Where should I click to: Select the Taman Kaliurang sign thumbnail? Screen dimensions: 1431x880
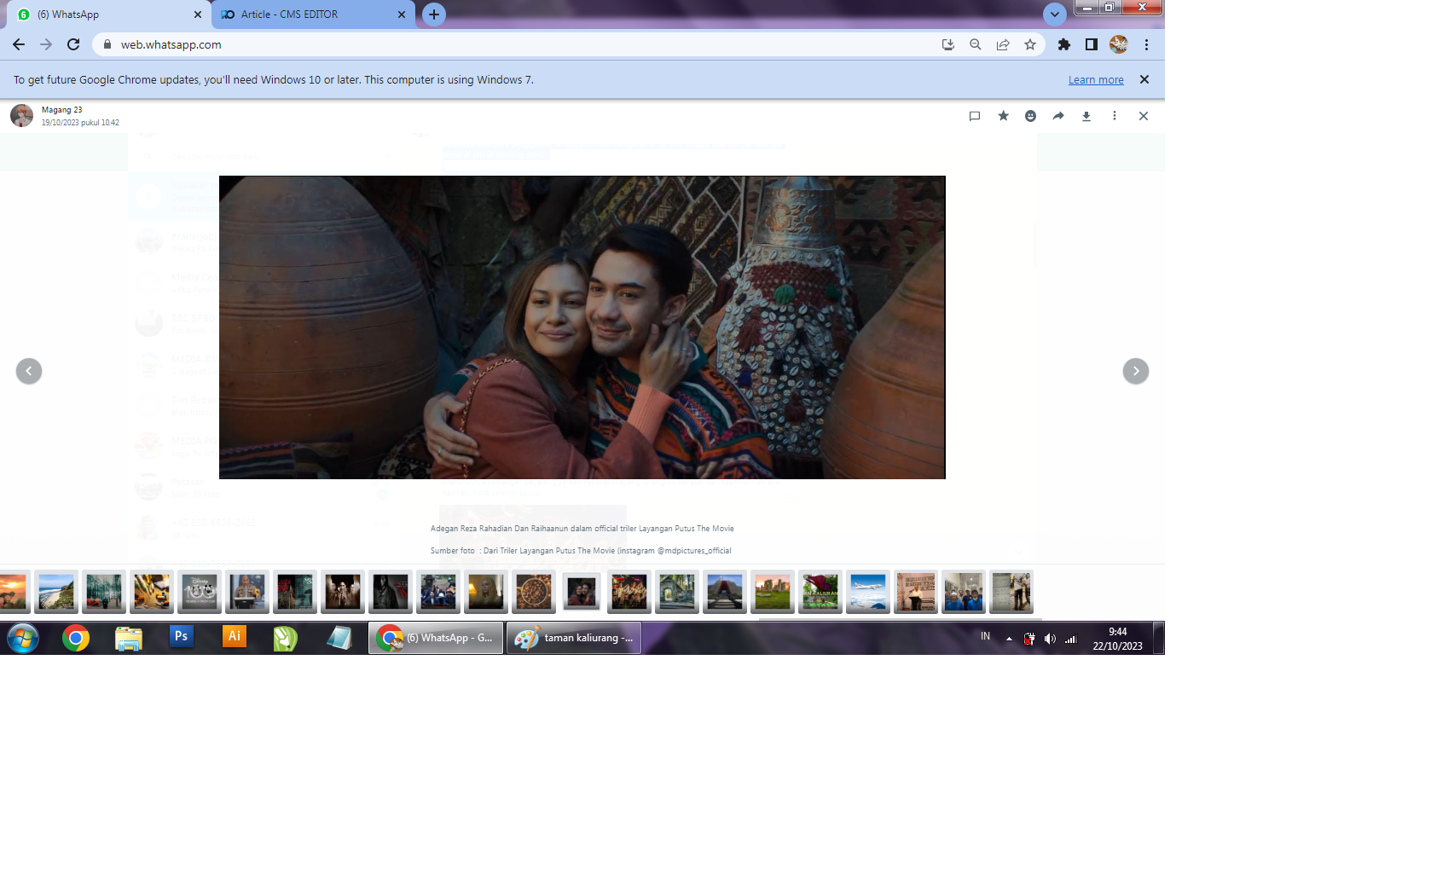click(820, 592)
